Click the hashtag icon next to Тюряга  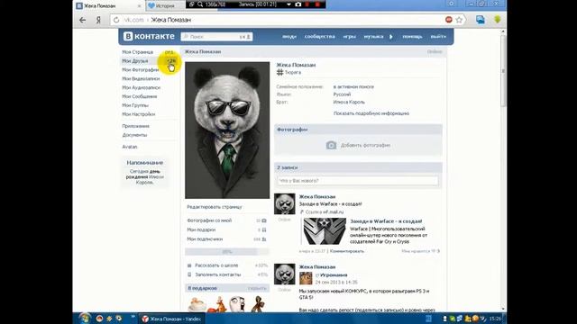coord(279,72)
